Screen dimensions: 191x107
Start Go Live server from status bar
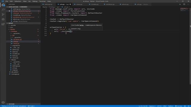point(179,106)
